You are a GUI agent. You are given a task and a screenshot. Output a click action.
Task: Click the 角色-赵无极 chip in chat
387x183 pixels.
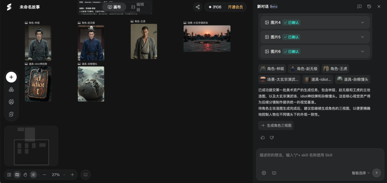click(x=304, y=69)
